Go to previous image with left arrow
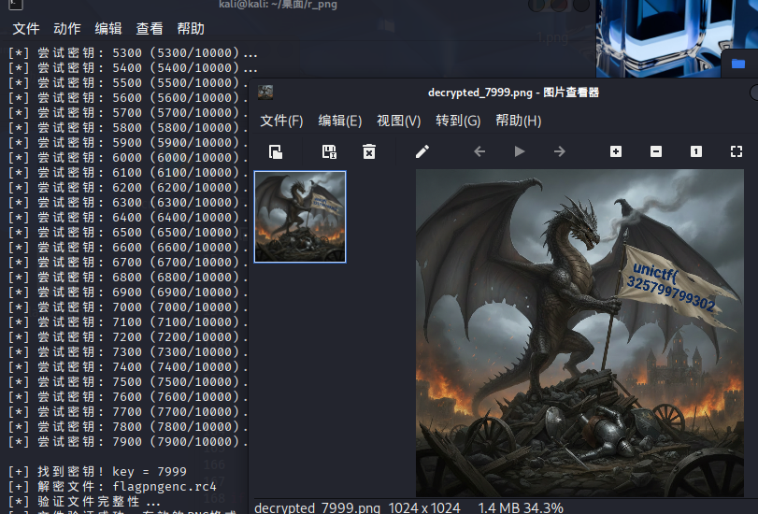This screenshot has height=514, width=758. pyautogui.click(x=479, y=151)
